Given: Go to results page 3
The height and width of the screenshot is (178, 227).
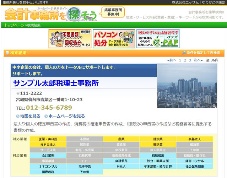Looking at the screenshot, I should coord(190,60).
